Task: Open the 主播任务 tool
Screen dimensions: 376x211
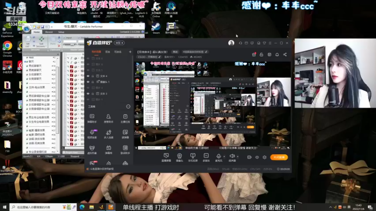Action: [125, 119]
